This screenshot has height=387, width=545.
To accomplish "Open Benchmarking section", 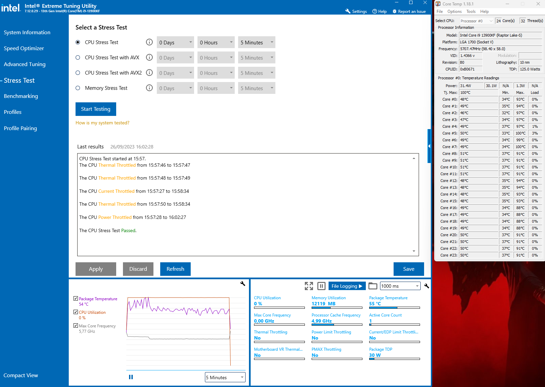I will pyautogui.click(x=21, y=96).
